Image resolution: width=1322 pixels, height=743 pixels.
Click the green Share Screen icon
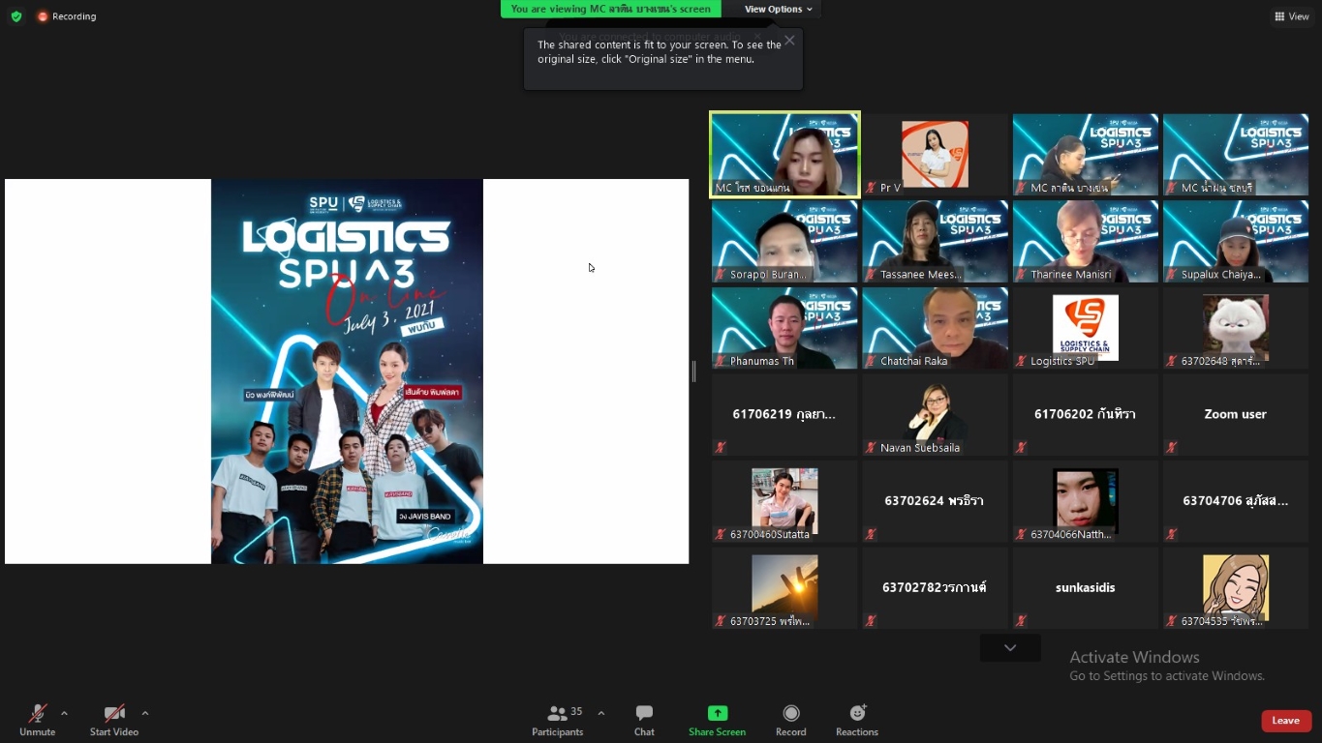click(x=718, y=713)
